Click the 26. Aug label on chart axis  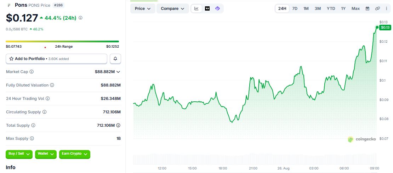[284, 168]
